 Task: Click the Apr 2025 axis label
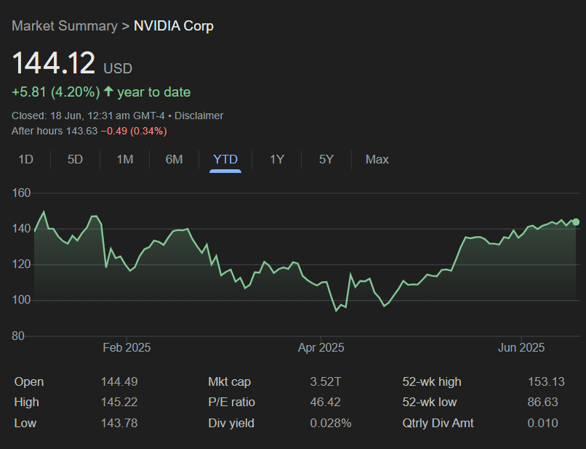321,348
